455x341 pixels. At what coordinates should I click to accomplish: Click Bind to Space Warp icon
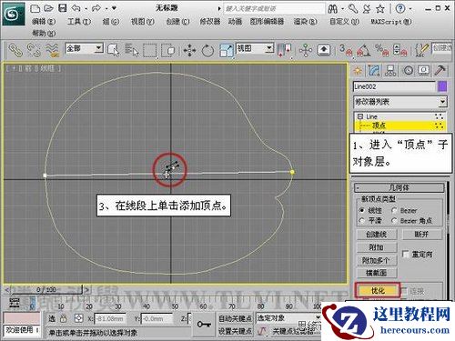[x=52, y=50]
